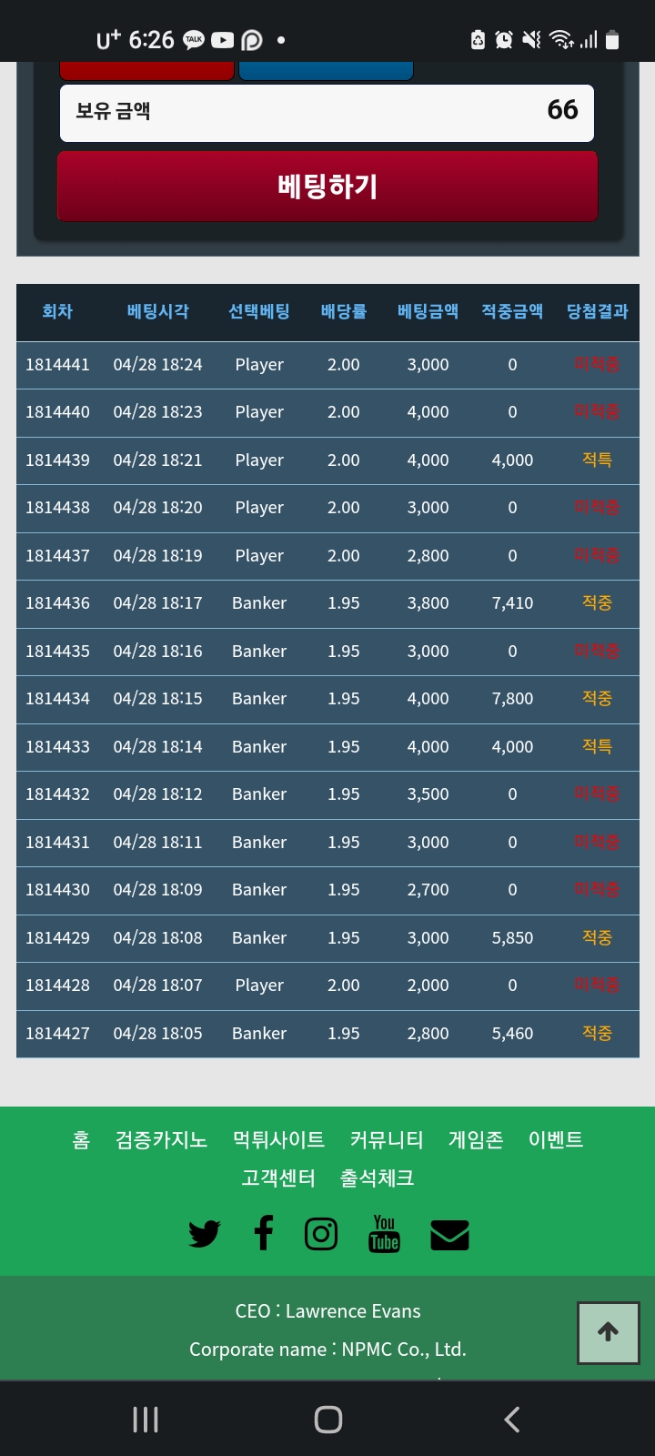The height and width of the screenshot is (1456, 655).
Task: Open the 홈 footer menu link
Action: click(x=81, y=1140)
